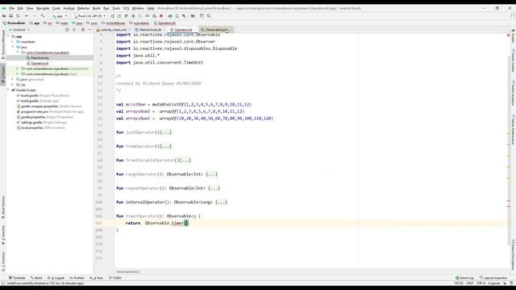Select MainActivity in the project tree

point(40,58)
